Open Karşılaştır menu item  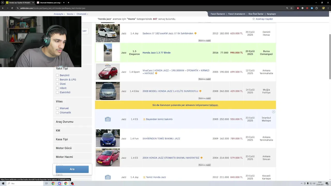[271, 14]
